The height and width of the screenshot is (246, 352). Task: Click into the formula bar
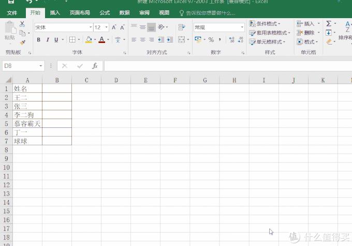point(228,66)
